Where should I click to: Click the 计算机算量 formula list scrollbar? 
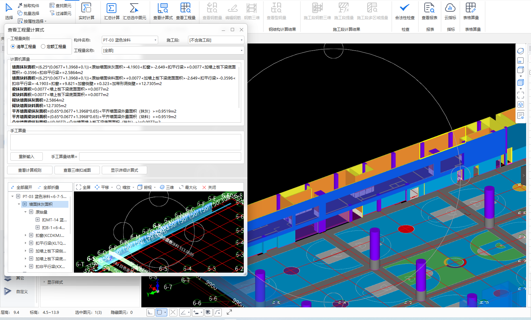pyautogui.click(x=239, y=88)
